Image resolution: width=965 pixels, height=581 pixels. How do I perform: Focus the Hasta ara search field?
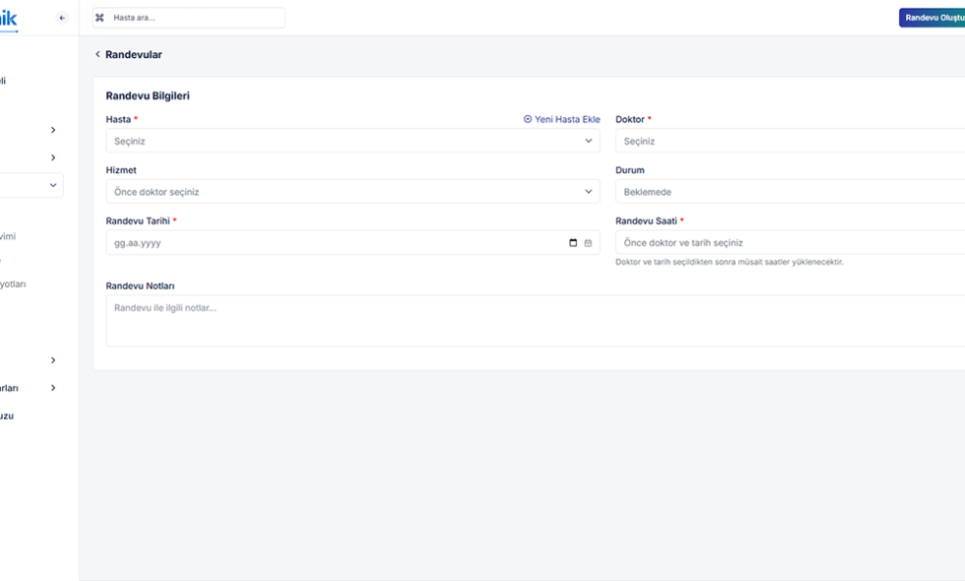[x=195, y=18]
